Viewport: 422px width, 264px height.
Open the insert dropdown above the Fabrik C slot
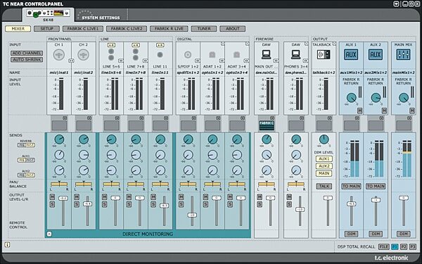[x=272, y=118]
